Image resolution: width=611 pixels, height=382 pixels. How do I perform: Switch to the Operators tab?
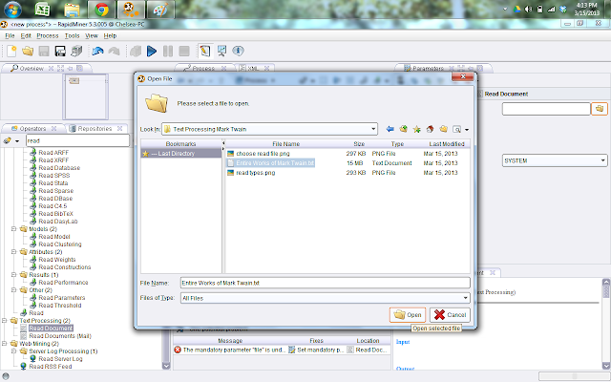32,129
